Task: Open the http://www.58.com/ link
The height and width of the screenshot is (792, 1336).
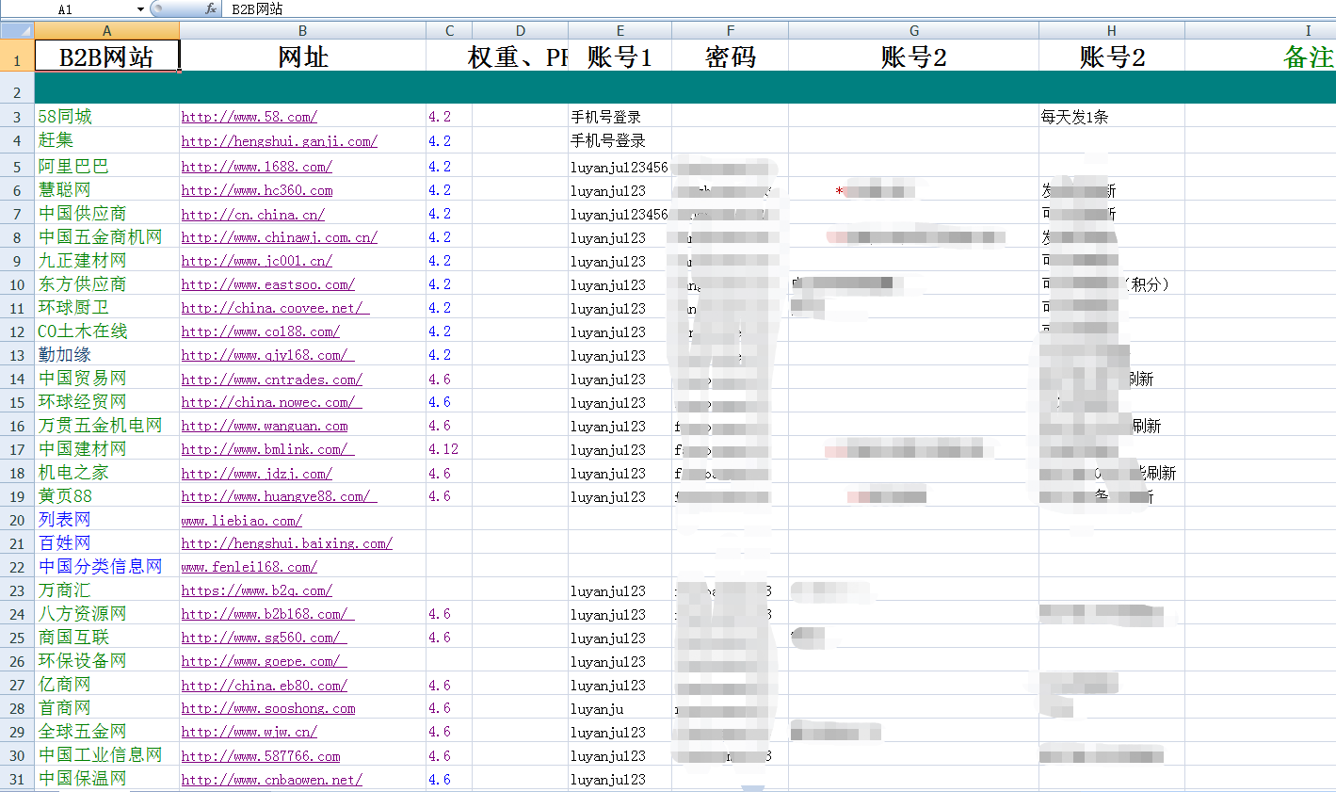Action: 249,117
